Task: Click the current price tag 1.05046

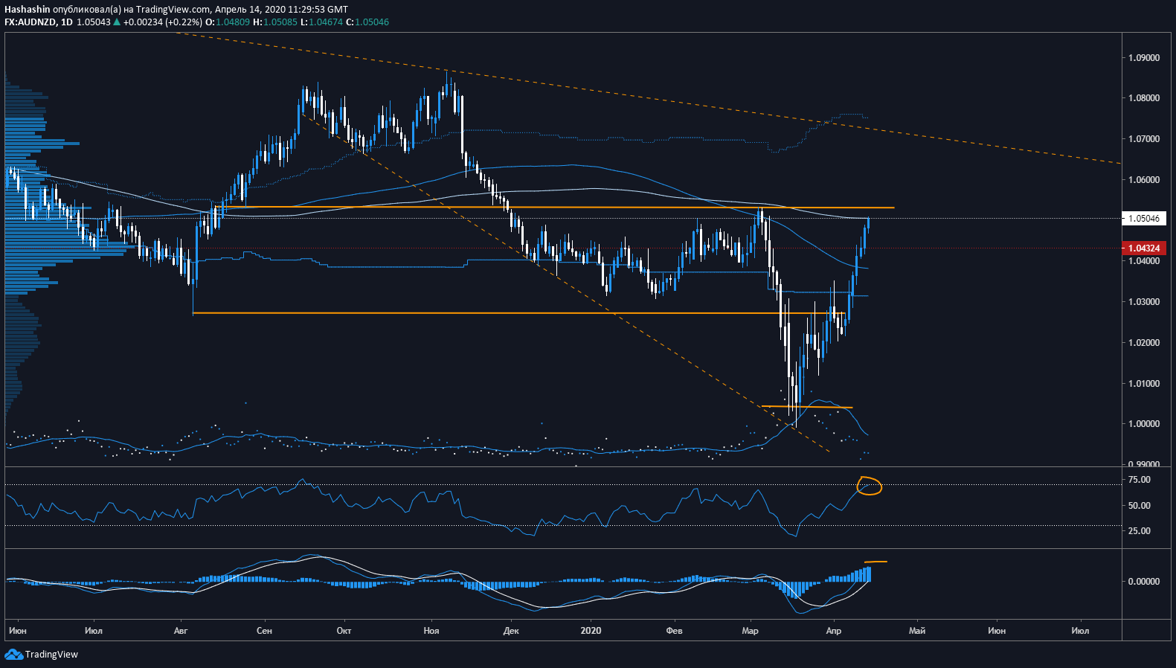Action: tap(1143, 219)
